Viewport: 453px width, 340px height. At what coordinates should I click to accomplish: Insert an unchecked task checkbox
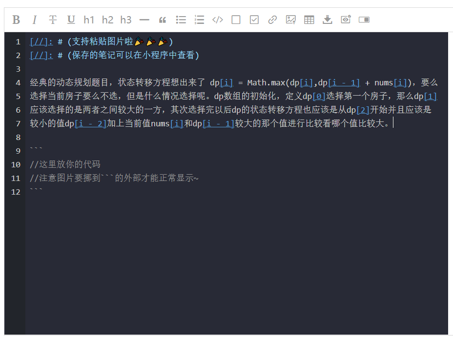235,20
